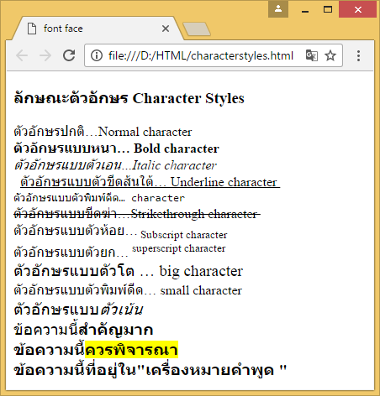Maximize the browser window

pos(328,9)
